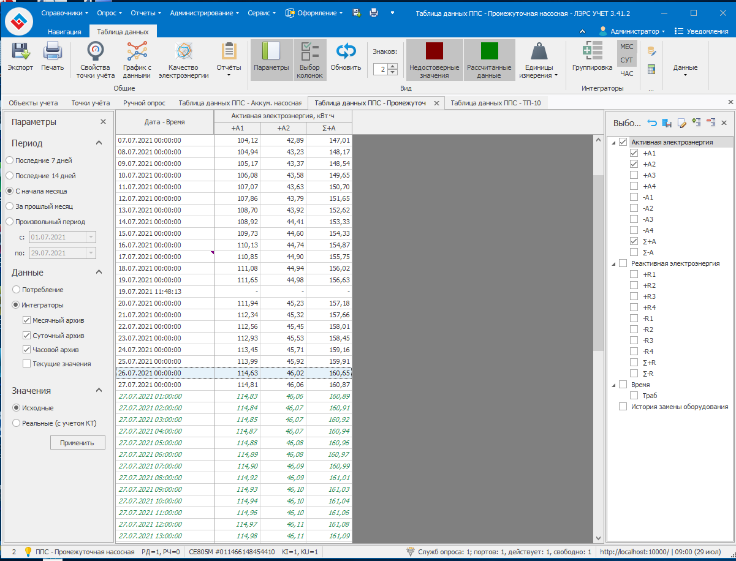The height and width of the screenshot is (561, 736).
Task: Check the Траб checkbox
Action: (634, 396)
